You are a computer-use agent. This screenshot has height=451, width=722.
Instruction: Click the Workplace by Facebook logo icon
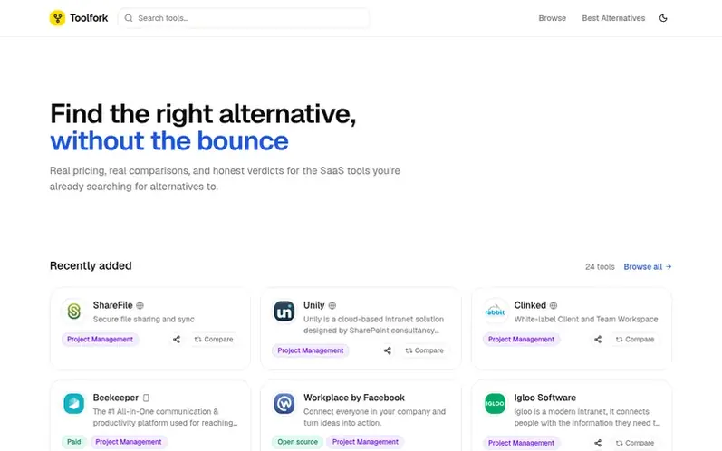point(284,404)
